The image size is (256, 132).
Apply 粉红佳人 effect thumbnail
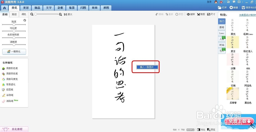coord(248,42)
